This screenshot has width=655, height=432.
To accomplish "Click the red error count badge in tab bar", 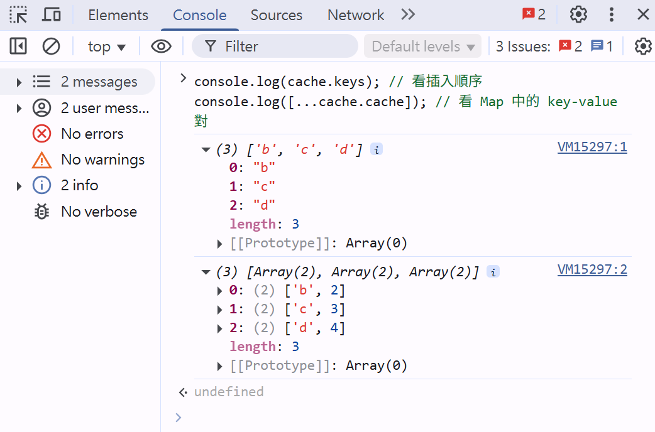I will point(534,14).
